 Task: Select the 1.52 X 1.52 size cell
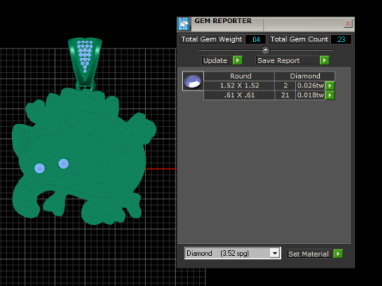[x=239, y=86]
